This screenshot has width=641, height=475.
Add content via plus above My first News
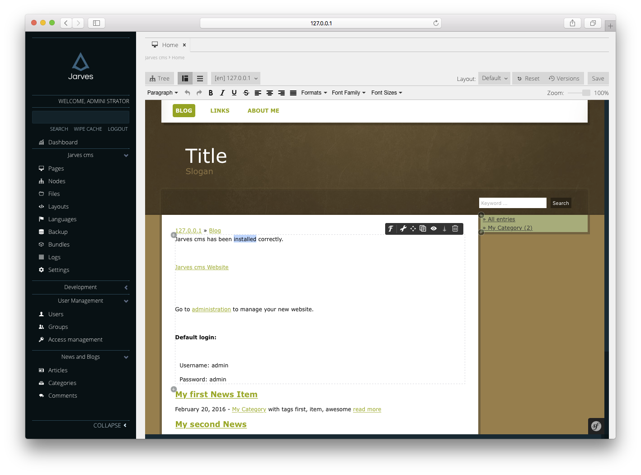tap(173, 389)
